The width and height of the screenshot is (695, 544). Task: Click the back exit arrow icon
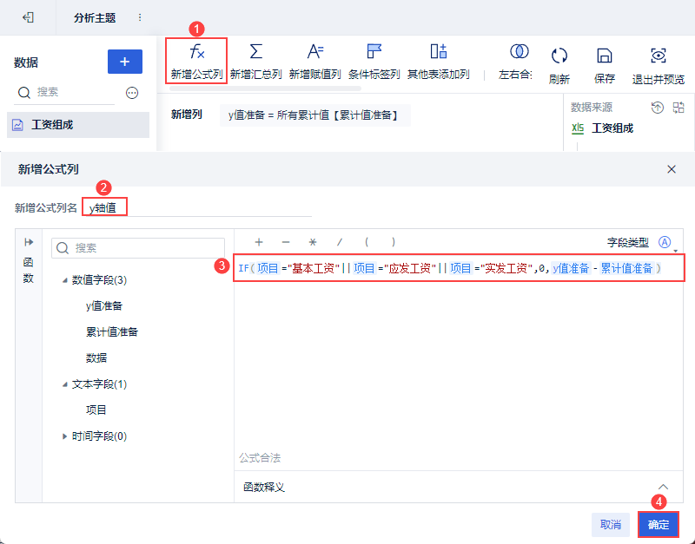(28, 17)
